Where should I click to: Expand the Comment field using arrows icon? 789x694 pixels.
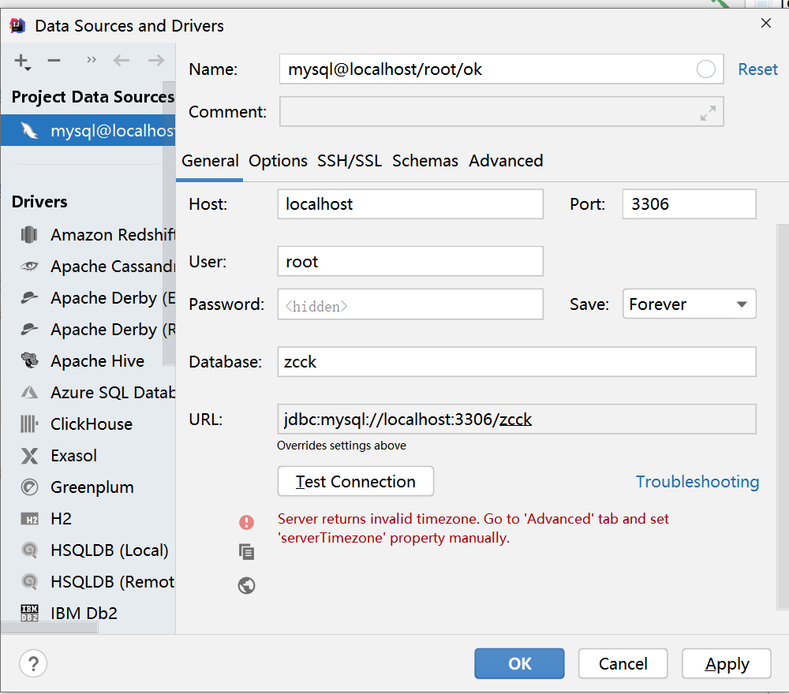[708, 113]
